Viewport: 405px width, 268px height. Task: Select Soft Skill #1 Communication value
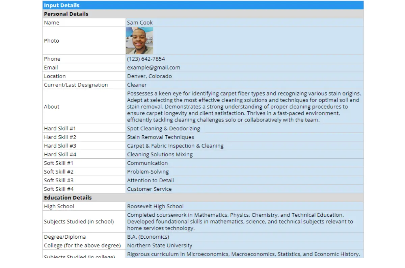(244, 163)
